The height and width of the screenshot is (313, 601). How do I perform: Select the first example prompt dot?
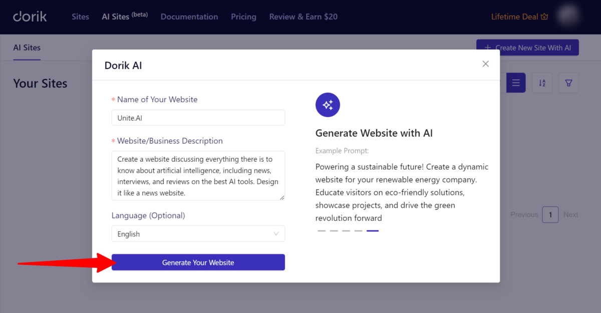pos(322,231)
